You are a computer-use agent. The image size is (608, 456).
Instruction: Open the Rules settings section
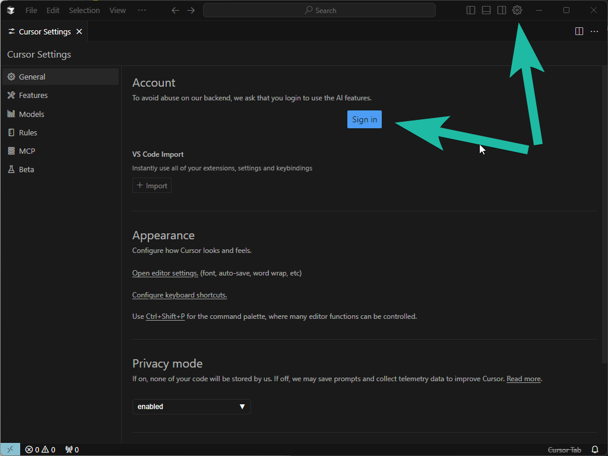61,132
